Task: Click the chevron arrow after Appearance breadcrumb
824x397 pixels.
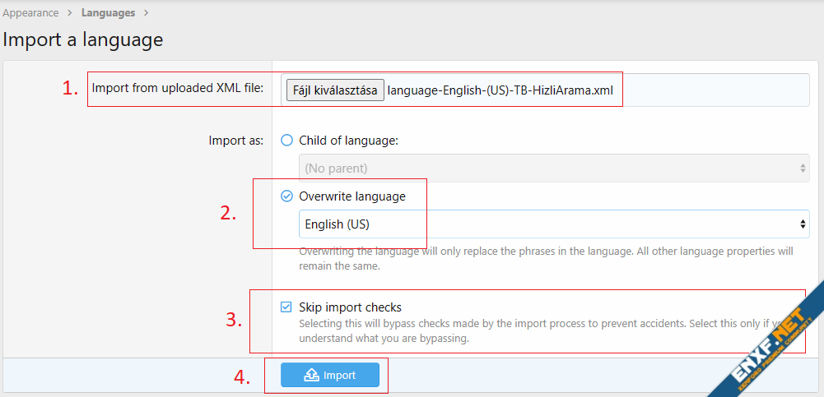Action: click(70, 13)
